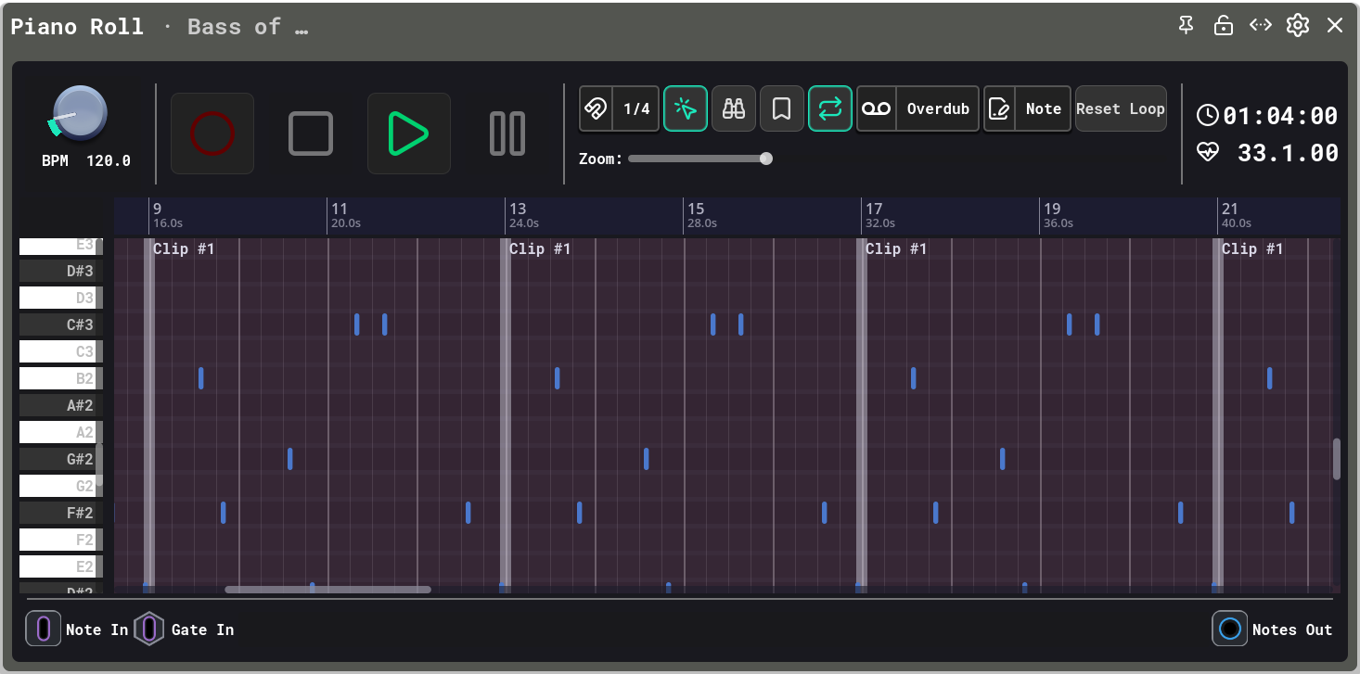
Task: Open the Overdub mode selector
Action: (x=938, y=108)
